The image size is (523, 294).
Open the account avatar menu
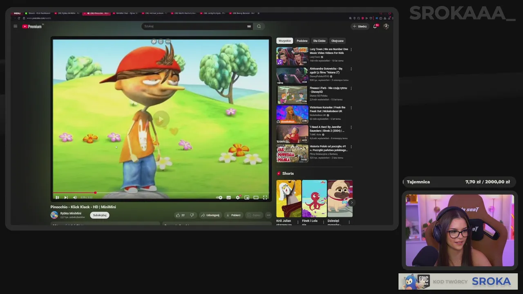point(386,27)
